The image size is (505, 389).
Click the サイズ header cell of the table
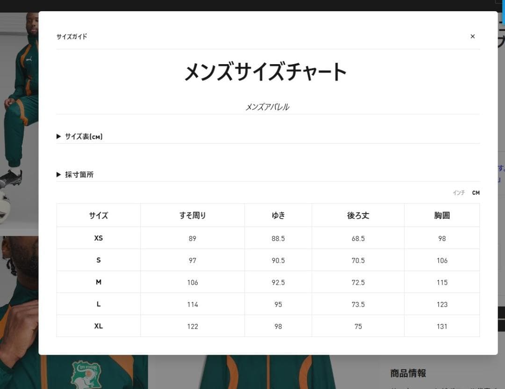(x=98, y=215)
